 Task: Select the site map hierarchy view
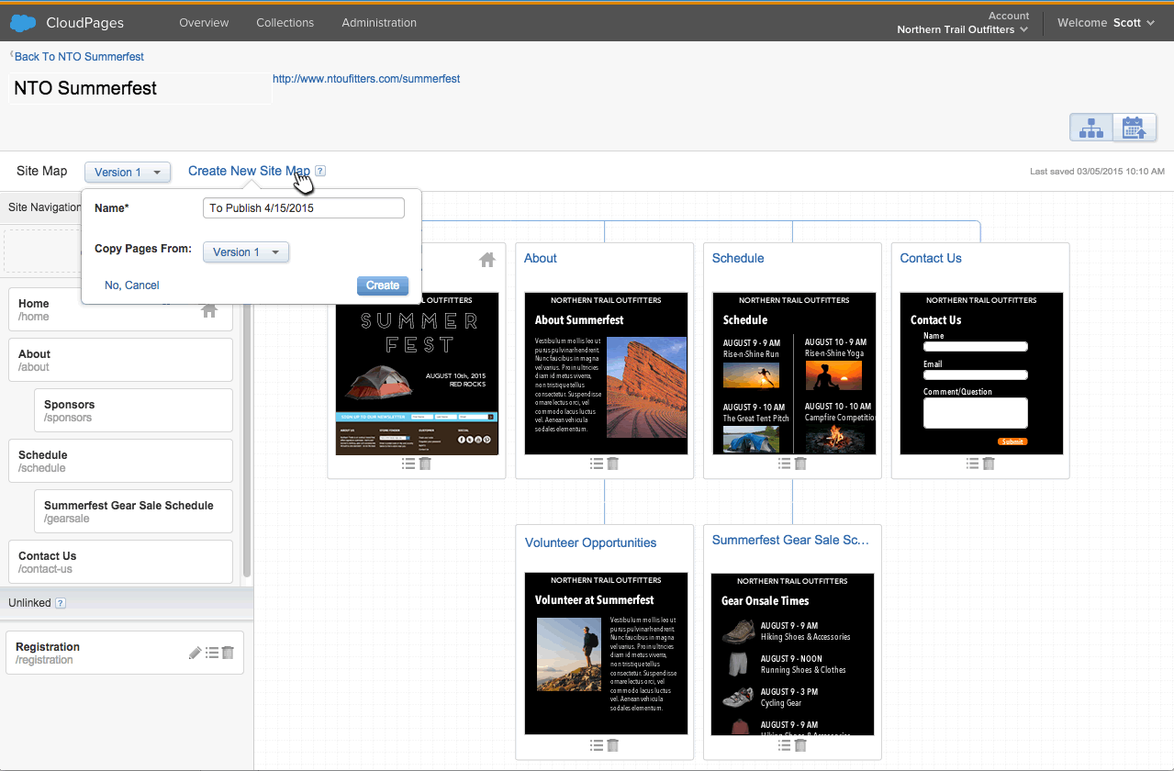pos(1090,128)
